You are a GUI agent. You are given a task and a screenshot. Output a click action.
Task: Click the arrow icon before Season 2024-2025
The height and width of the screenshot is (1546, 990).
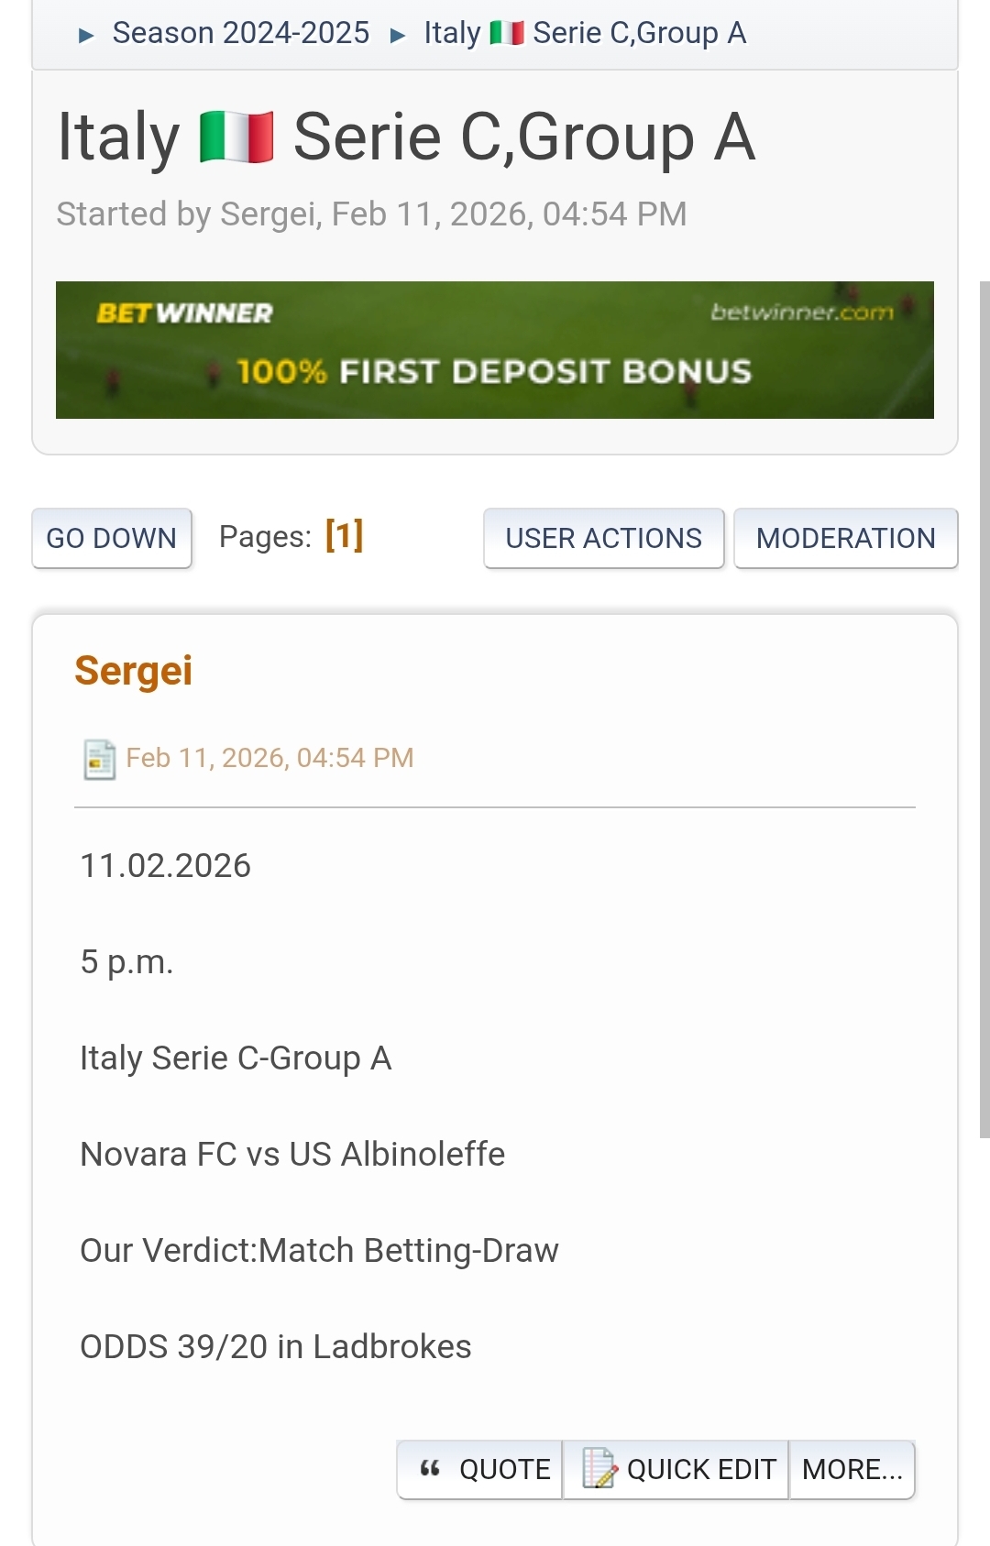[x=87, y=36]
